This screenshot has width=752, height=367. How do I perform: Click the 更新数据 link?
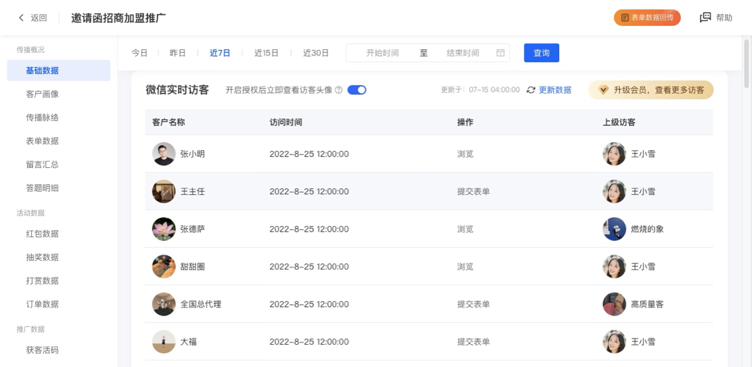click(554, 90)
